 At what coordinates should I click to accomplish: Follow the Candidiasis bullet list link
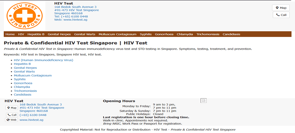coord(23,95)
